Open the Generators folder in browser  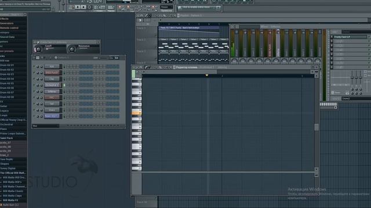6,23
